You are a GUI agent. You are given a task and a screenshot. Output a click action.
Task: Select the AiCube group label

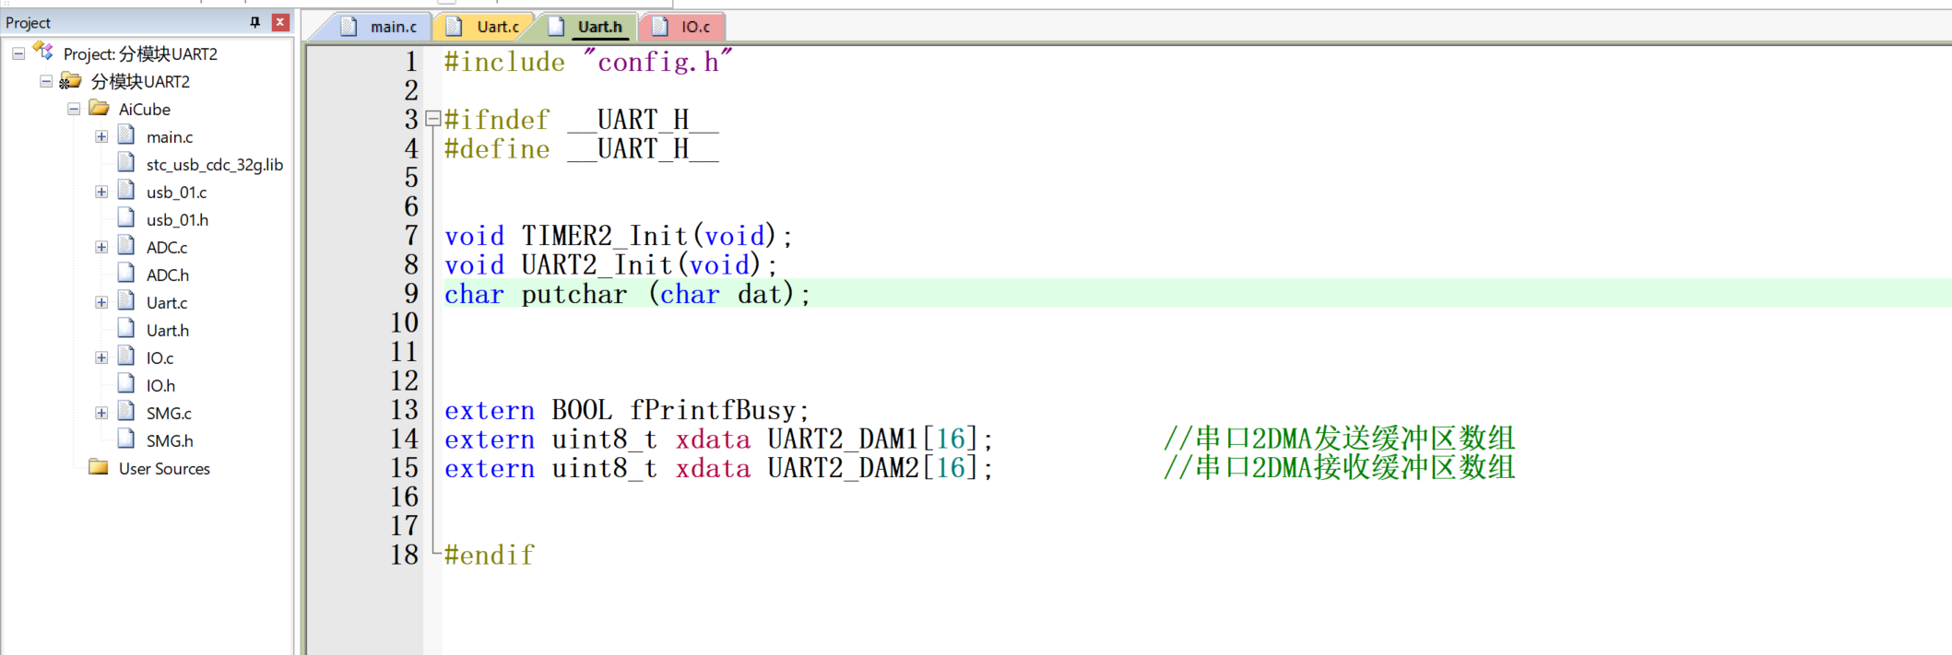click(145, 110)
